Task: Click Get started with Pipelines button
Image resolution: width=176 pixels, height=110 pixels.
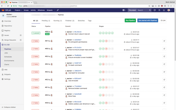Action: pyautogui.click(x=148, y=20)
